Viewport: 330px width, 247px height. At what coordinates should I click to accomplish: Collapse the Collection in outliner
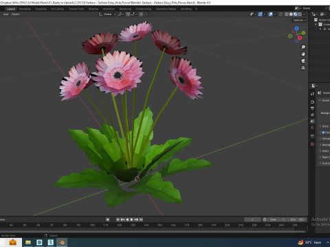point(316,24)
